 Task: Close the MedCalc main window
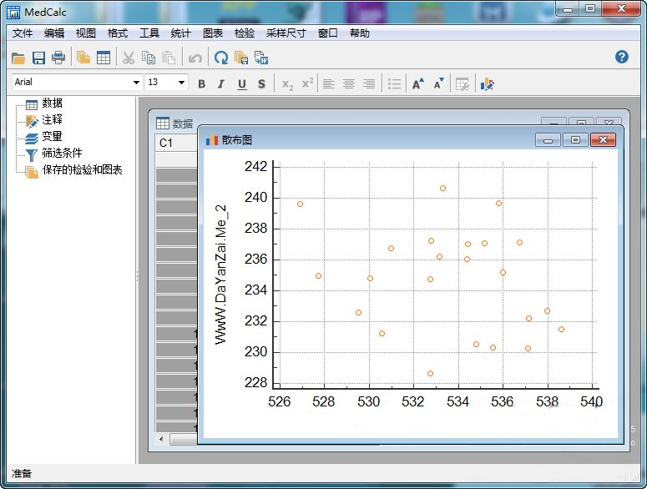621,9
